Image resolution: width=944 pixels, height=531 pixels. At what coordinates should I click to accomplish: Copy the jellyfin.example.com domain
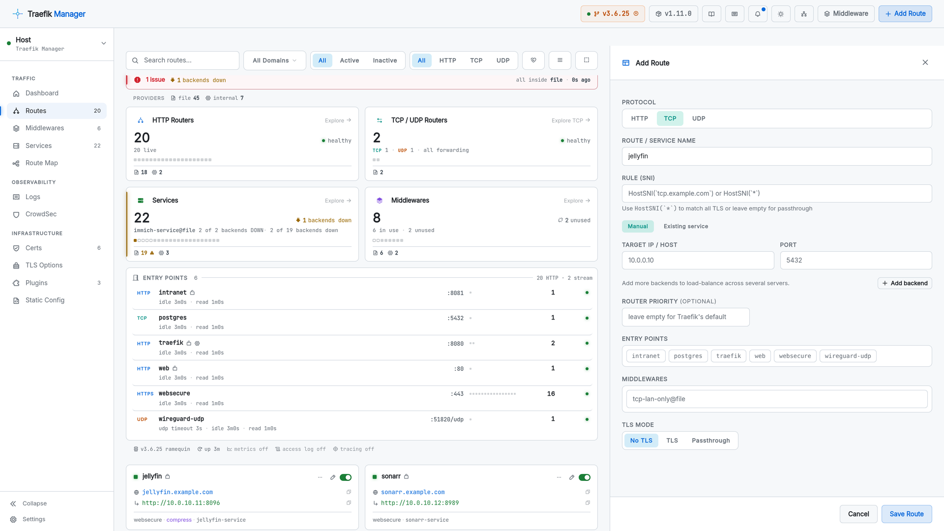tap(349, 492)
